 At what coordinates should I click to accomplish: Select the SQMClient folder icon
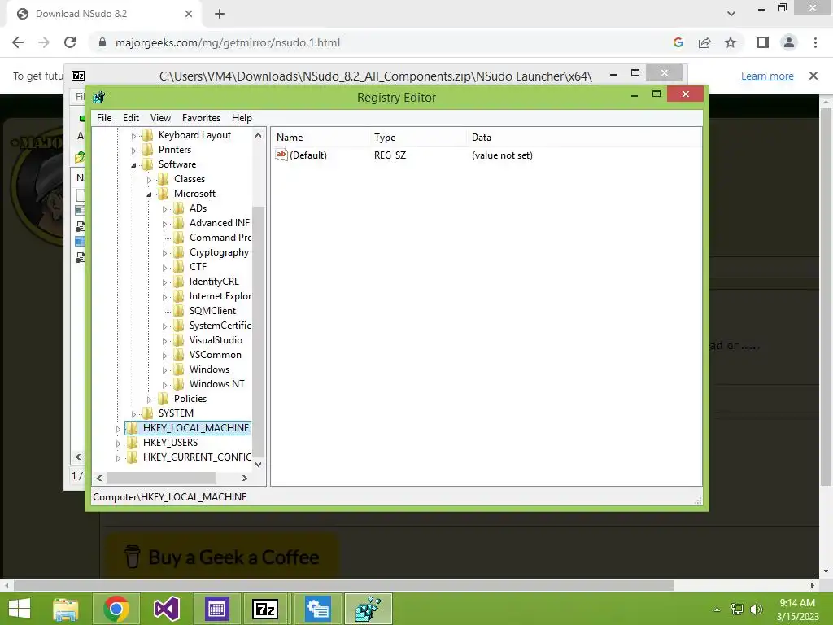(x=179, y=311)
